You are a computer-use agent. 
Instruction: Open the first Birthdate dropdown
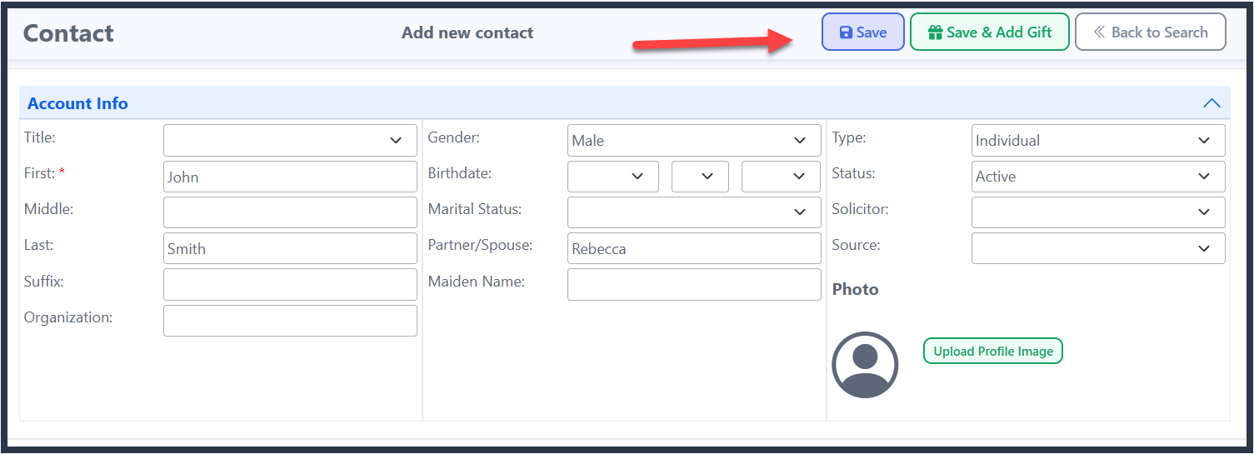tap(613, 177)
